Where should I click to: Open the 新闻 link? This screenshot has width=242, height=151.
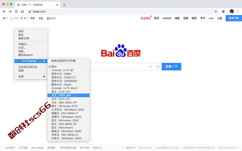157,18
